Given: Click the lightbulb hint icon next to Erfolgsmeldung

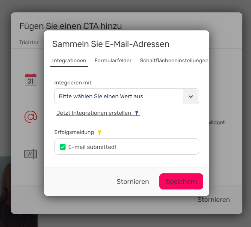Looking at the screenshot, I should [x=100, y=132].
